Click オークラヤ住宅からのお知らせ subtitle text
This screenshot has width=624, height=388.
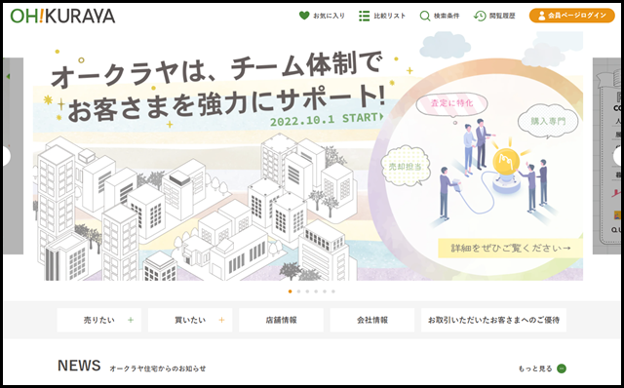click(x=158, y=369)
